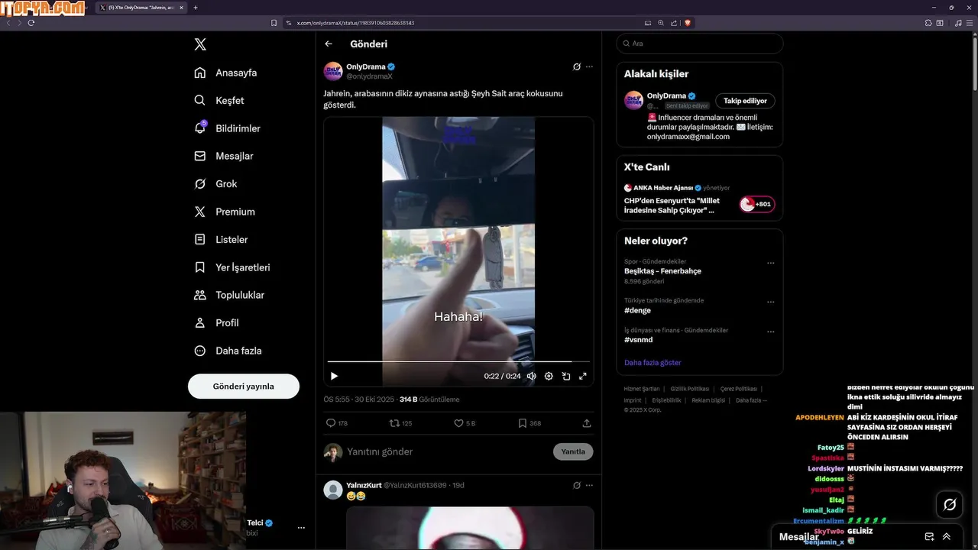Open YalnızKurt profile avatar
Screen dimensions: 978x550
click(333, 490)
